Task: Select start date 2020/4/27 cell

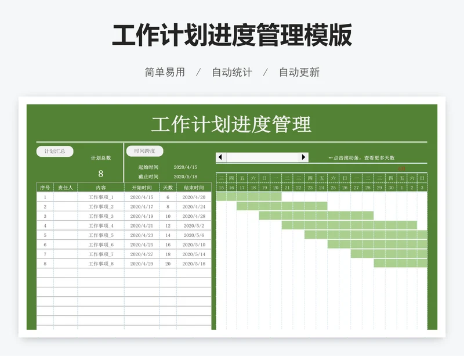Action: tap(142, 254)
